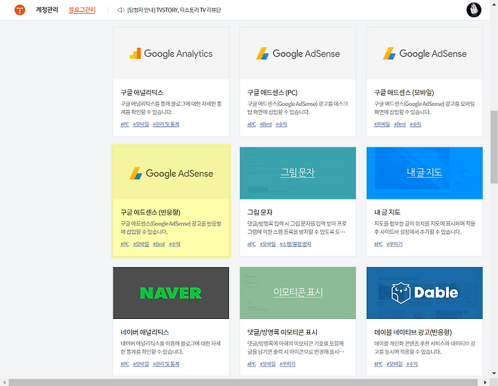Click the horizontal scrollbar left arrow
This screenshot has width=498, height=386.
point(4,382)
